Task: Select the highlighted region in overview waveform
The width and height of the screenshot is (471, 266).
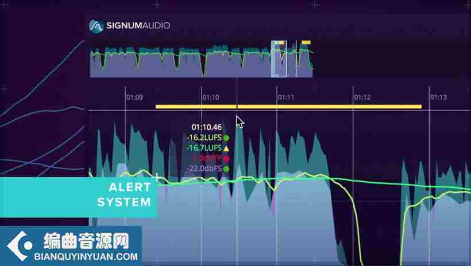Action: (279, 59)
